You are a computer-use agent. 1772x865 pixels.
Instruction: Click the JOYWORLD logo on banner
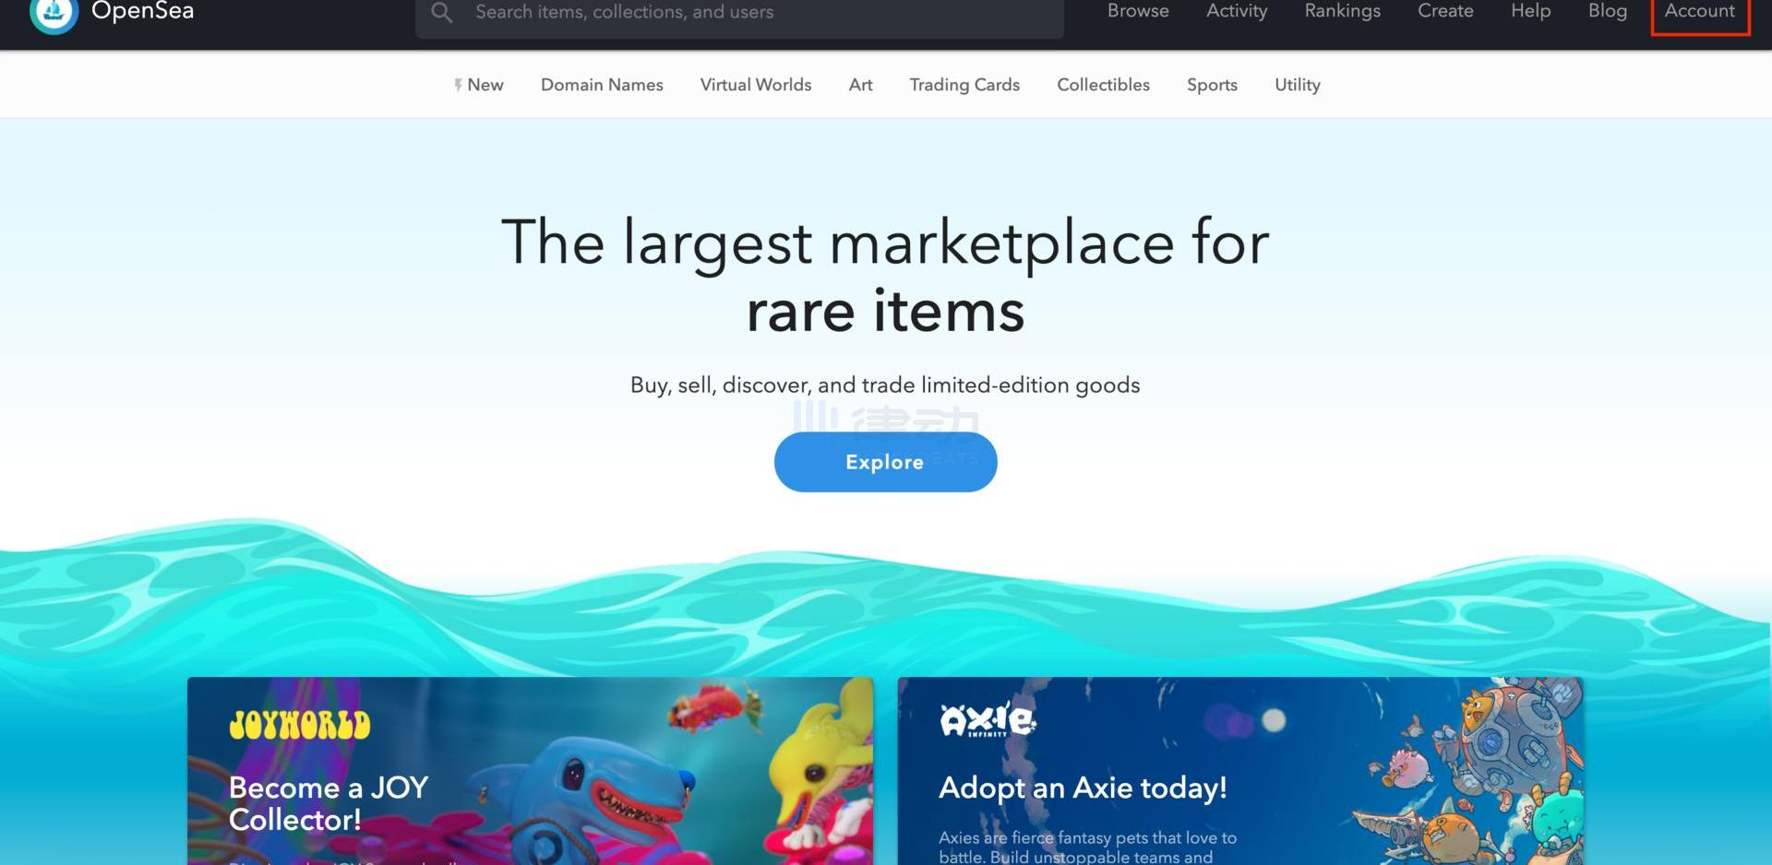(300, 724)
